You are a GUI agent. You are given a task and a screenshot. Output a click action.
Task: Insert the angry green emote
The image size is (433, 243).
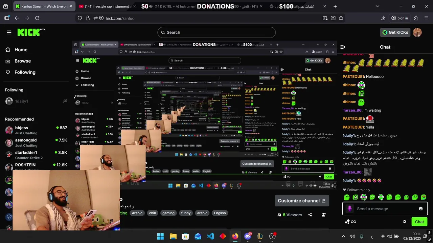coord(355,197)
